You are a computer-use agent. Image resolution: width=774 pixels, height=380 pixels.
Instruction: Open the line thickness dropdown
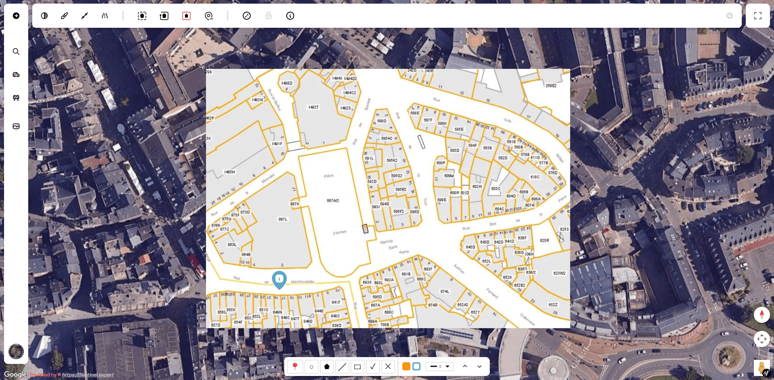440,366
